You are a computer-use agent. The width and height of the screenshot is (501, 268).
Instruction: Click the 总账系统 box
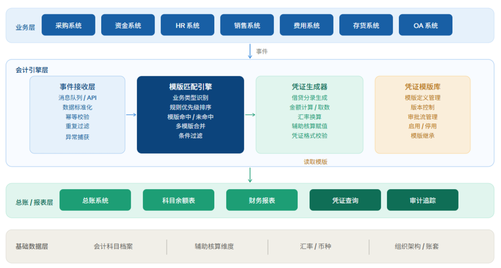click(x=95, y=200)
